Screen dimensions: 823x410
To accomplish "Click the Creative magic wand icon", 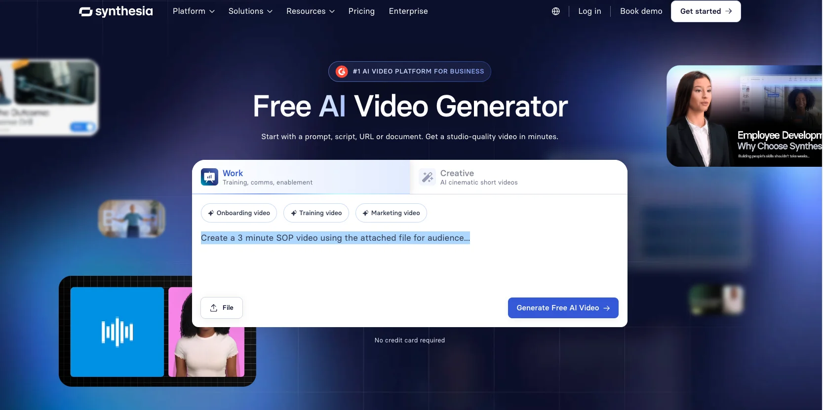I will coord(427,177).
